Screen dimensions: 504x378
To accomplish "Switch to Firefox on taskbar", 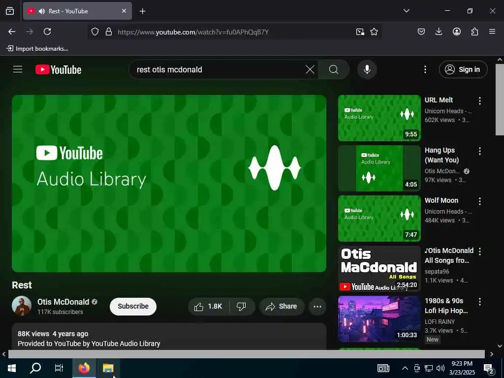I will point(84,368).
